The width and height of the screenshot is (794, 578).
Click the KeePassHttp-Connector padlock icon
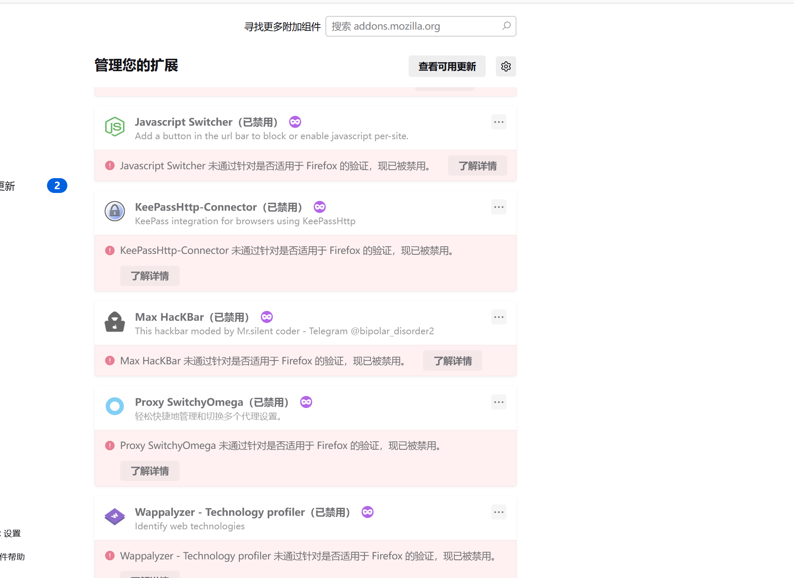[x=115, y=211]
